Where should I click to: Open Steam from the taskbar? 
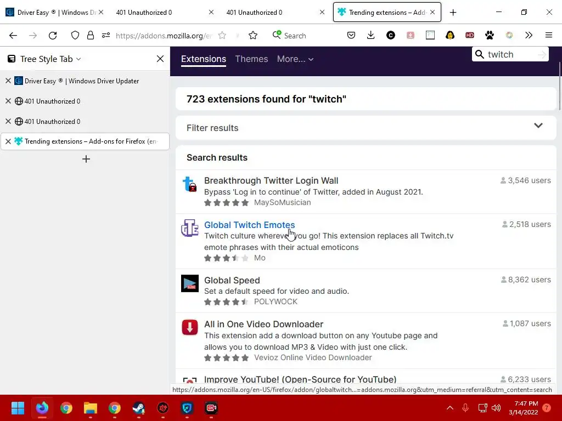139,408
